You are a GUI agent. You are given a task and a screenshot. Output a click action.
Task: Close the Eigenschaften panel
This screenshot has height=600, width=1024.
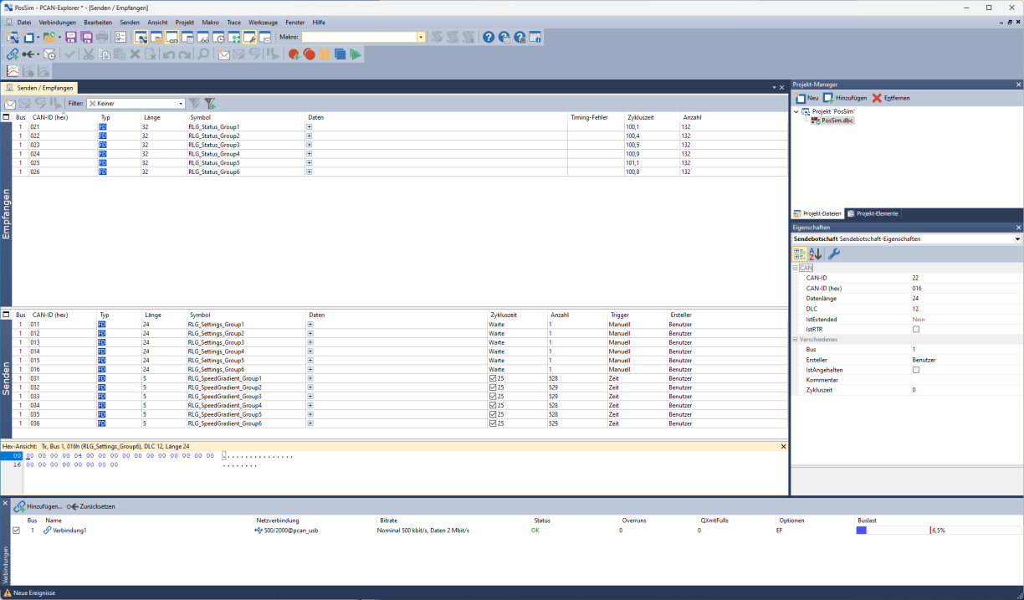[x=1018, y=228]
